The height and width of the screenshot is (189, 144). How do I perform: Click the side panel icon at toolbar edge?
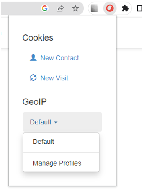(140, 8)
